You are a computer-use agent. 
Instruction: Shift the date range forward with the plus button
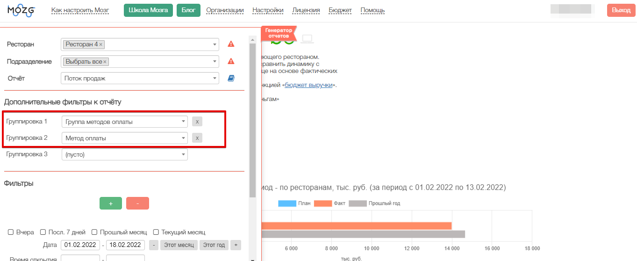point(236,245)
